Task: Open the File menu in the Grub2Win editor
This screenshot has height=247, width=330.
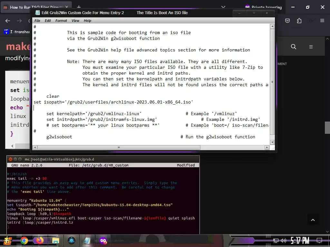Action: tap(37, 21)
